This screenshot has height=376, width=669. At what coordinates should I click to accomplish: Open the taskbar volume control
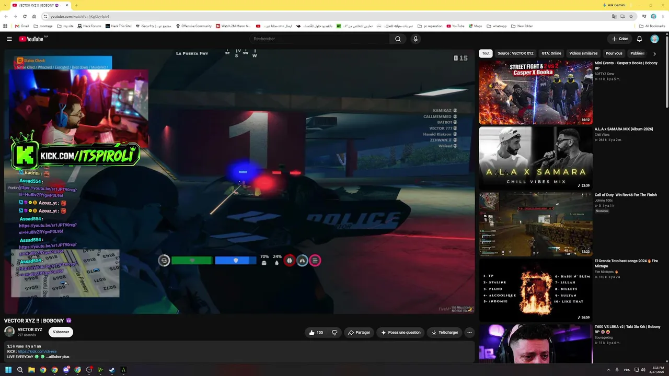tap(642, 370)
